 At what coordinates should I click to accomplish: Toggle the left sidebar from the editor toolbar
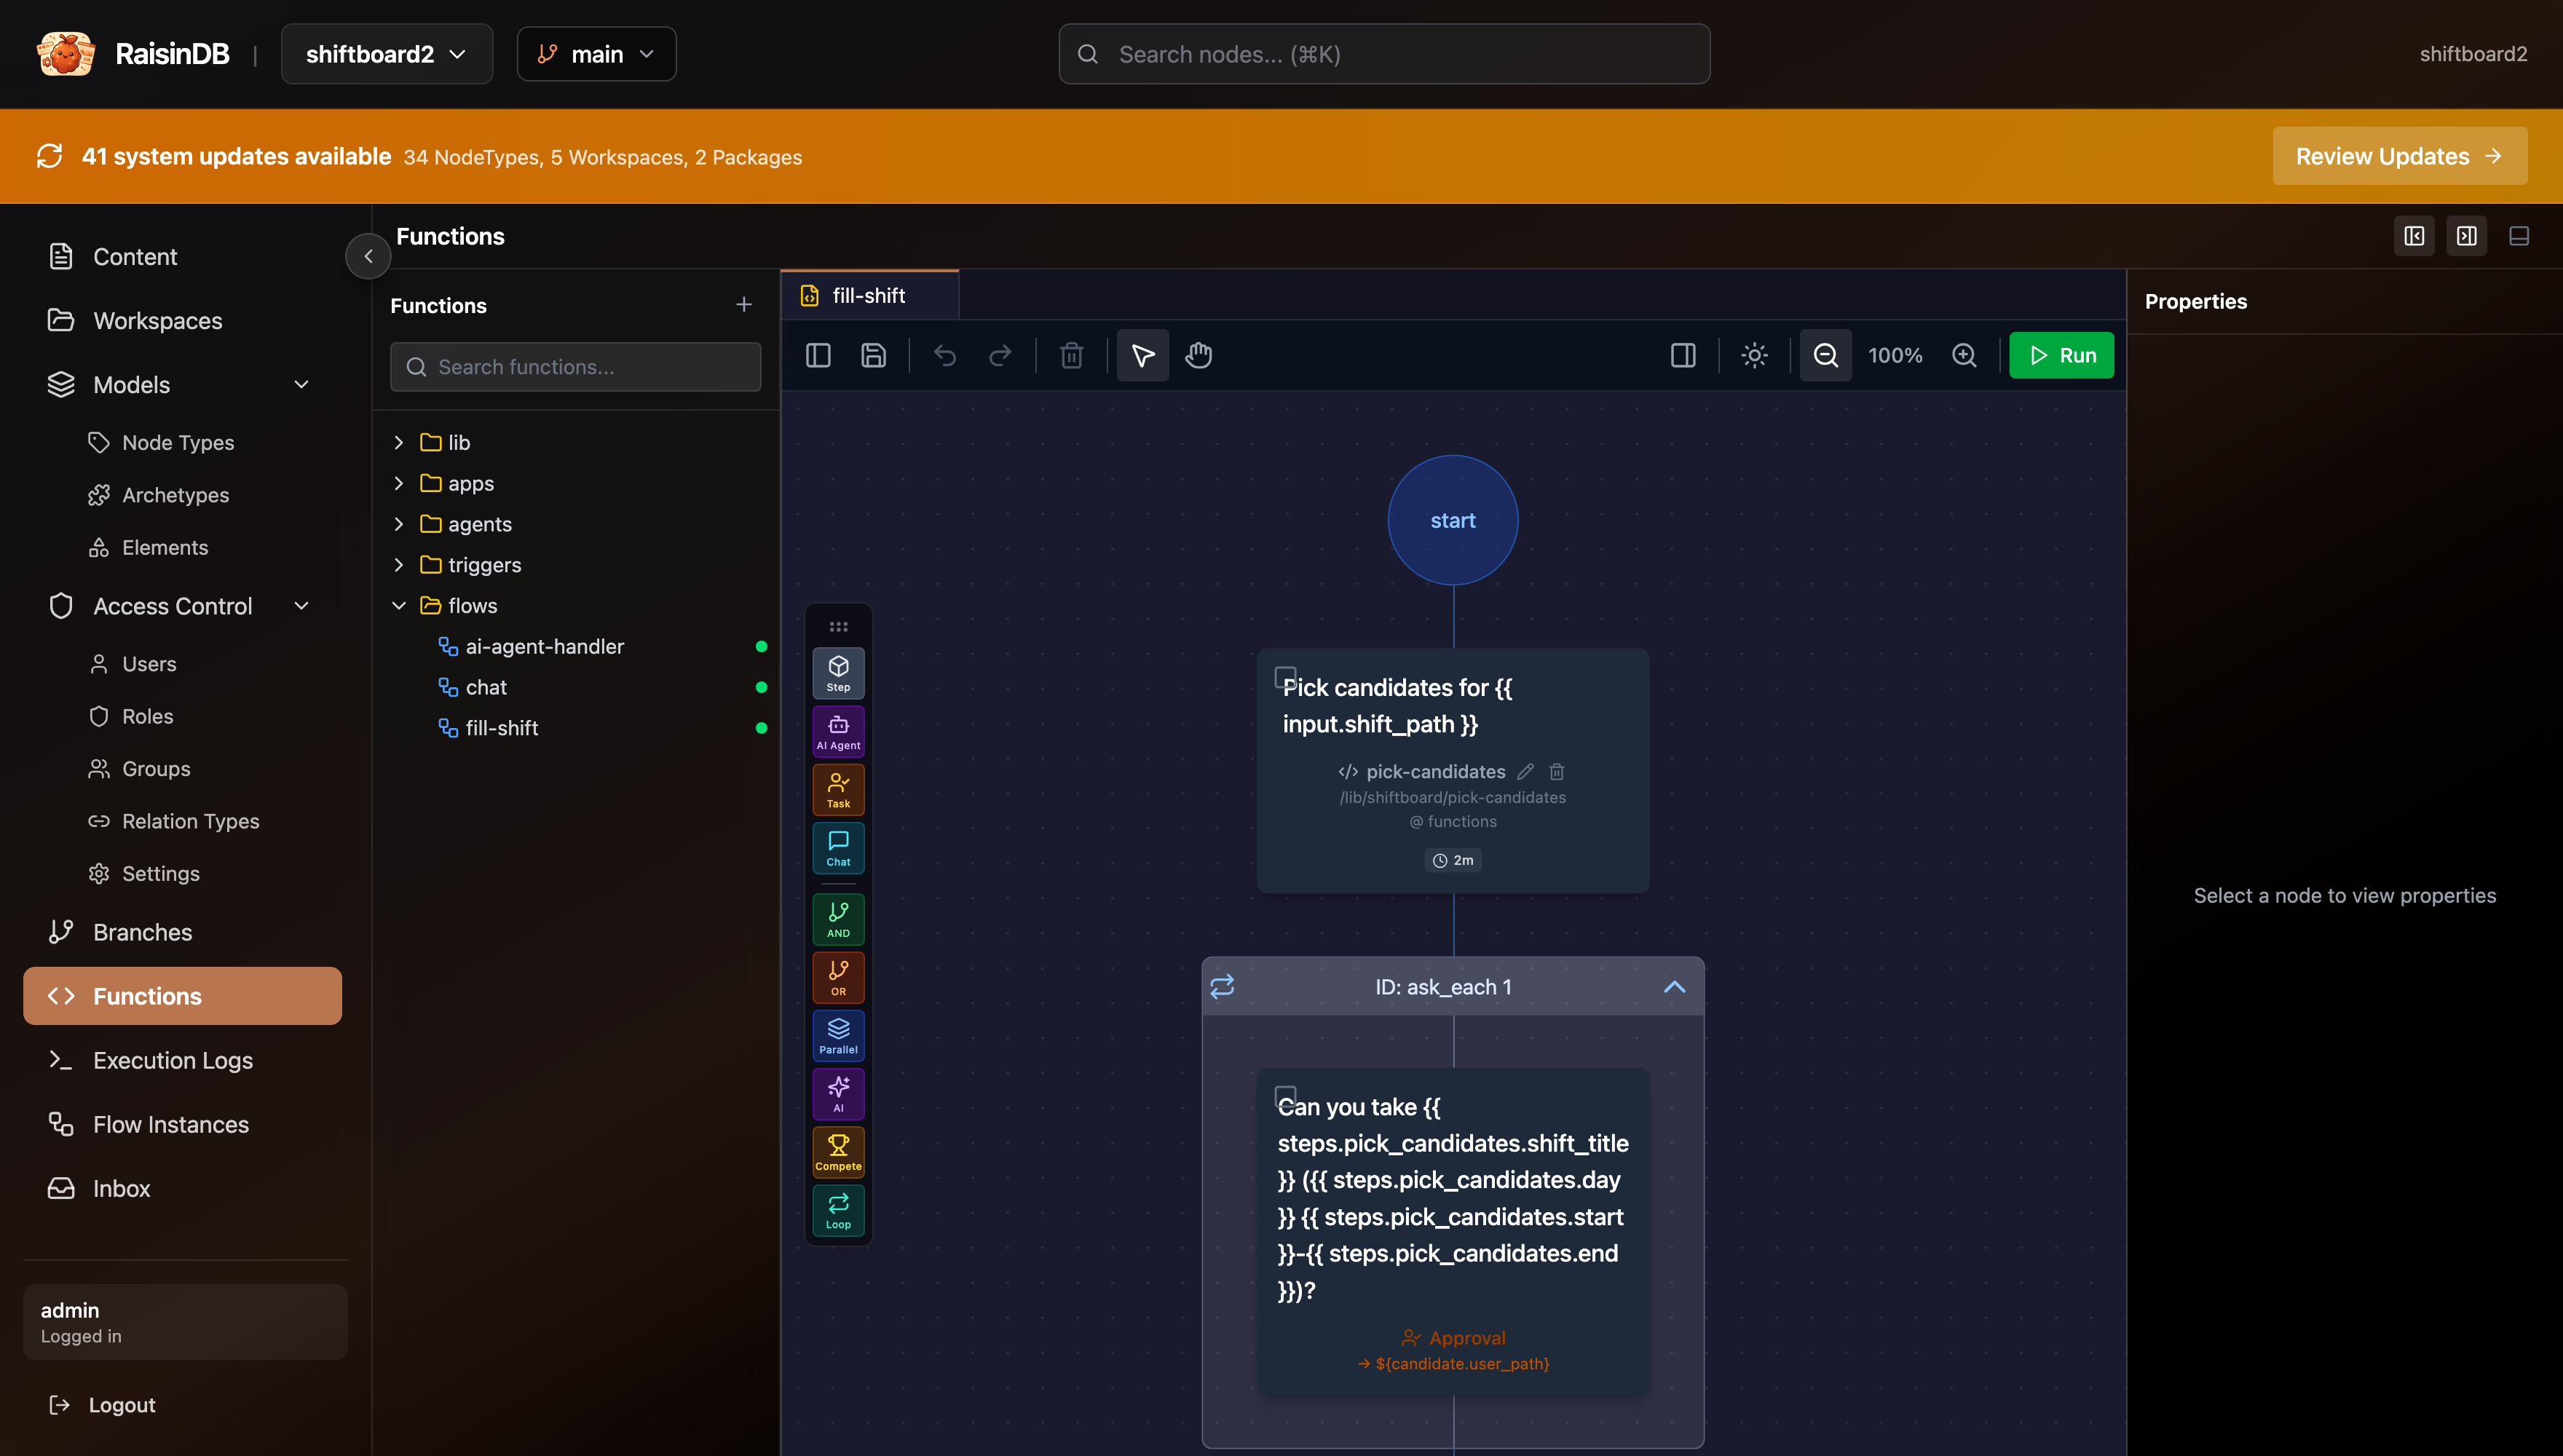point(818,355)
